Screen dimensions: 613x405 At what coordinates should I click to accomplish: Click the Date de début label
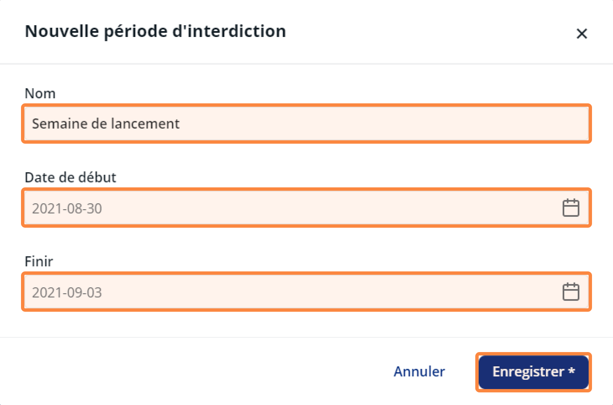pyautogui.click(x=71, y=177)
